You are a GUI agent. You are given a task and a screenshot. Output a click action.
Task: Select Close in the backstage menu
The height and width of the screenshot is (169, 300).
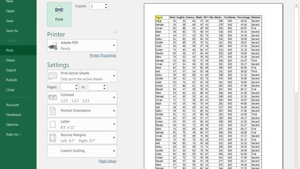click(10, 90)
